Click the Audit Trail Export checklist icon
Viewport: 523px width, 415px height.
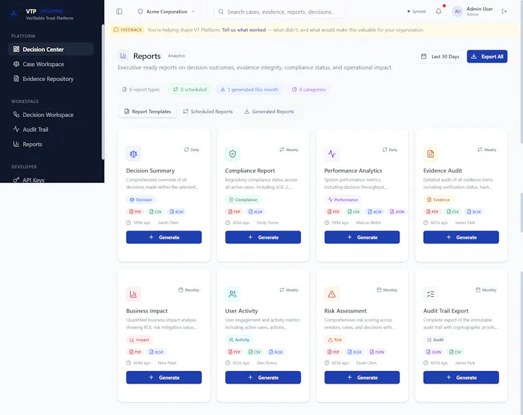pos(431,294)
